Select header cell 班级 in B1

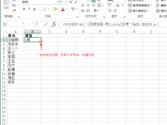(x=33, y=36)
